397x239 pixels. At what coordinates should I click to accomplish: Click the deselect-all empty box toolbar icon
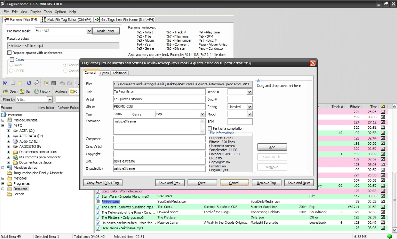(x=13, y=83)
